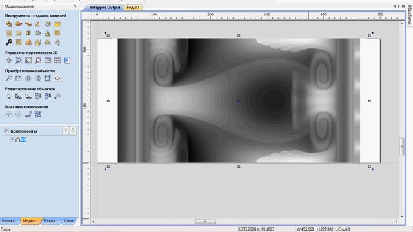413x232 pixels.
Task: Click the horizontal scrollbar thumb
Action: coord(205,222)
